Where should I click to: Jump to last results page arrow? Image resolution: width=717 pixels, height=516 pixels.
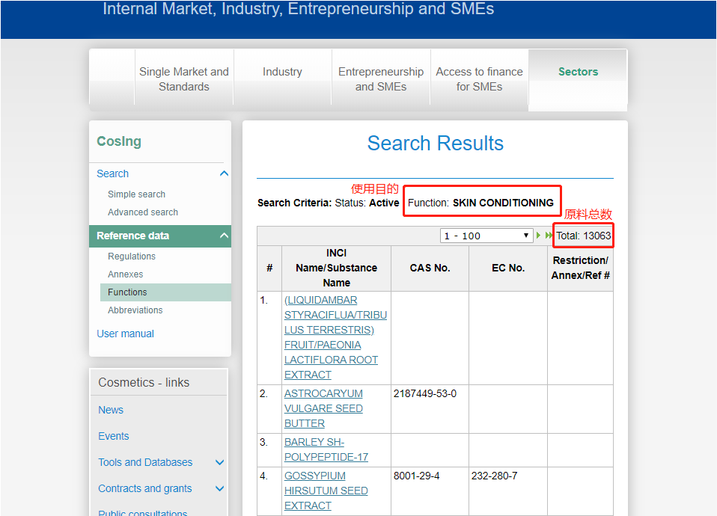tap(549, 236)
